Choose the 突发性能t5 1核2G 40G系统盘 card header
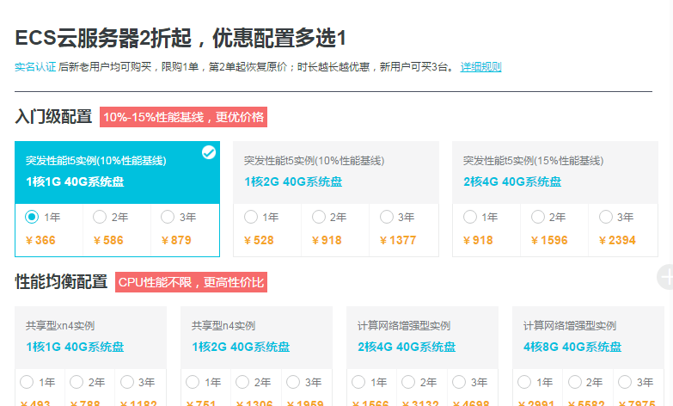Screen dimensions: 673x406 tap(336, 172)
